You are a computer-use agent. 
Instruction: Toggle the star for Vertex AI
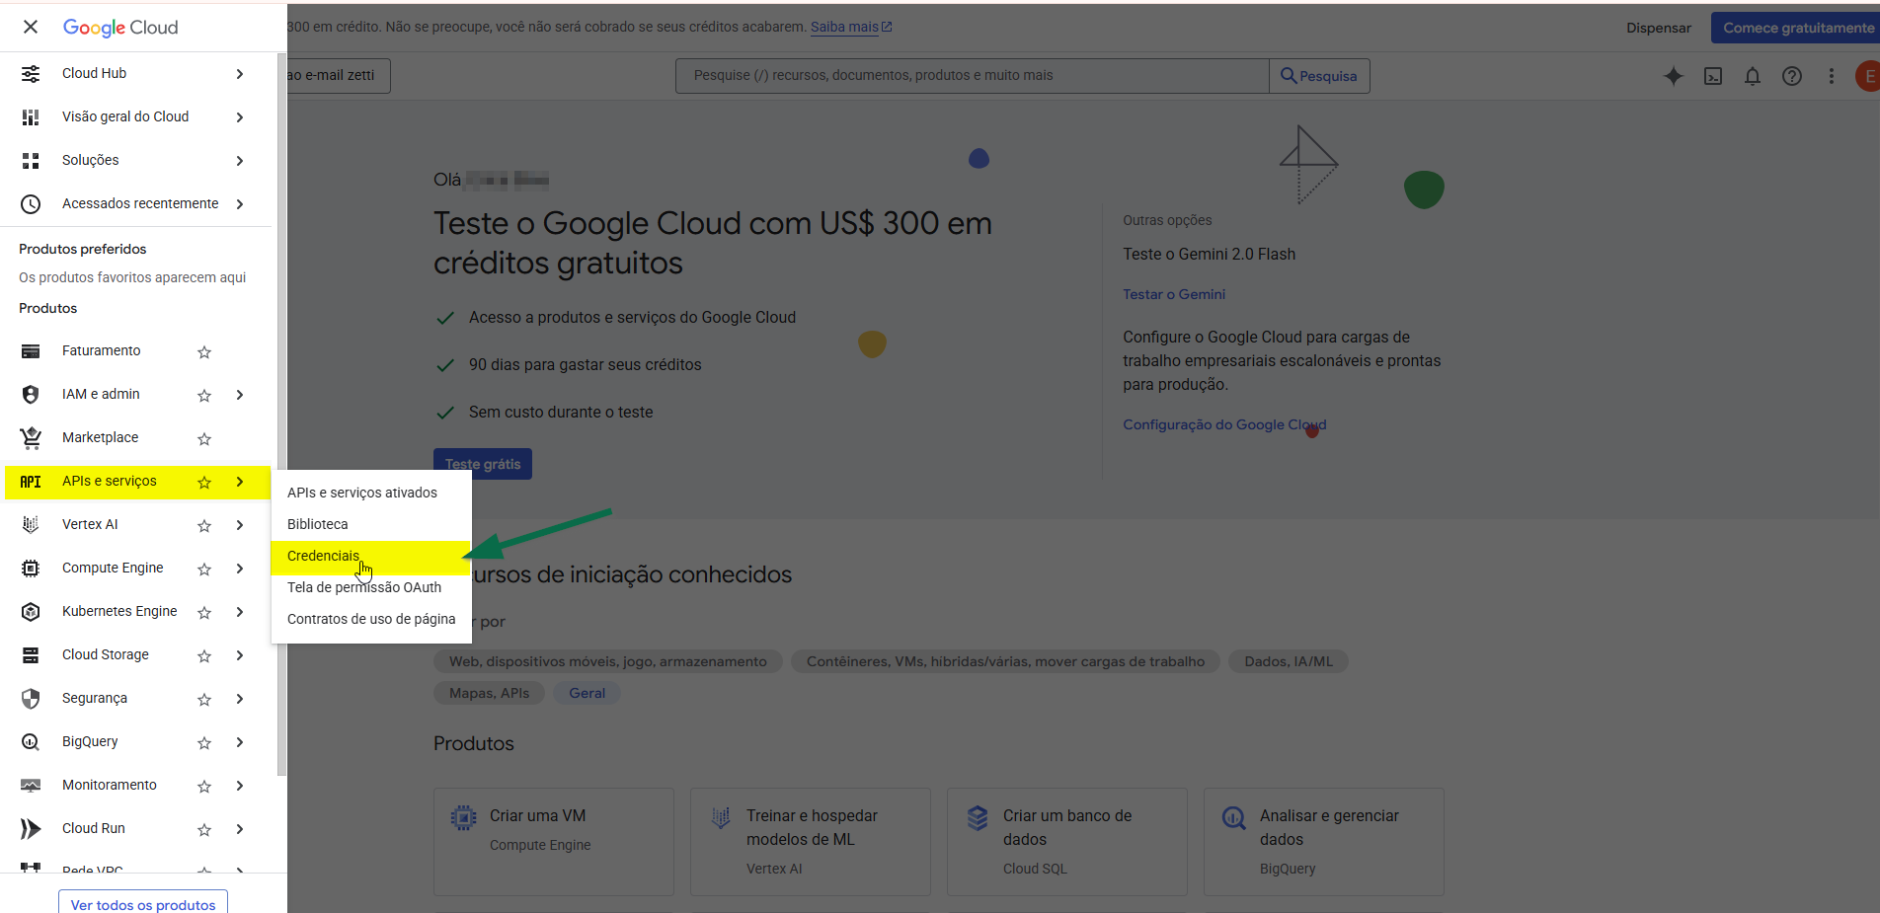(204, 526)
